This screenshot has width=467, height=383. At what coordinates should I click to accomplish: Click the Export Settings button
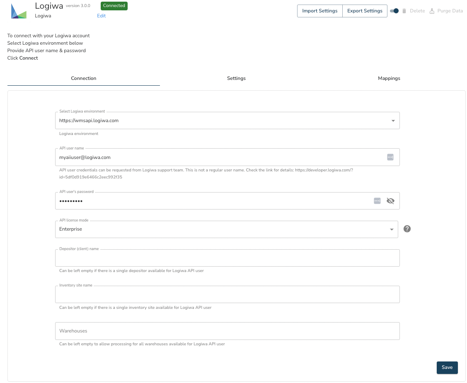pos(365,11)
